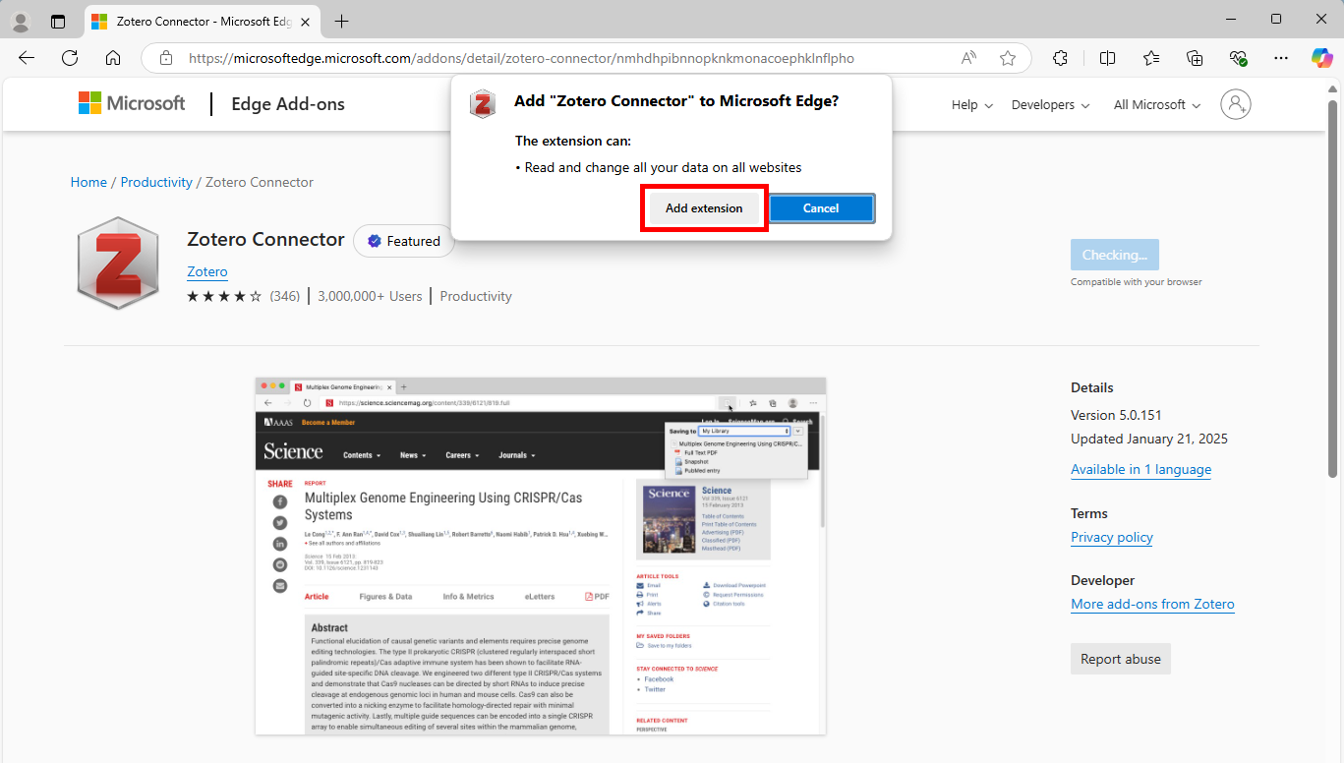The height and width of the screenshot is (763, 1344).
Task: Click the Zotero Connector screenshot preview
Action: point(540,556)
